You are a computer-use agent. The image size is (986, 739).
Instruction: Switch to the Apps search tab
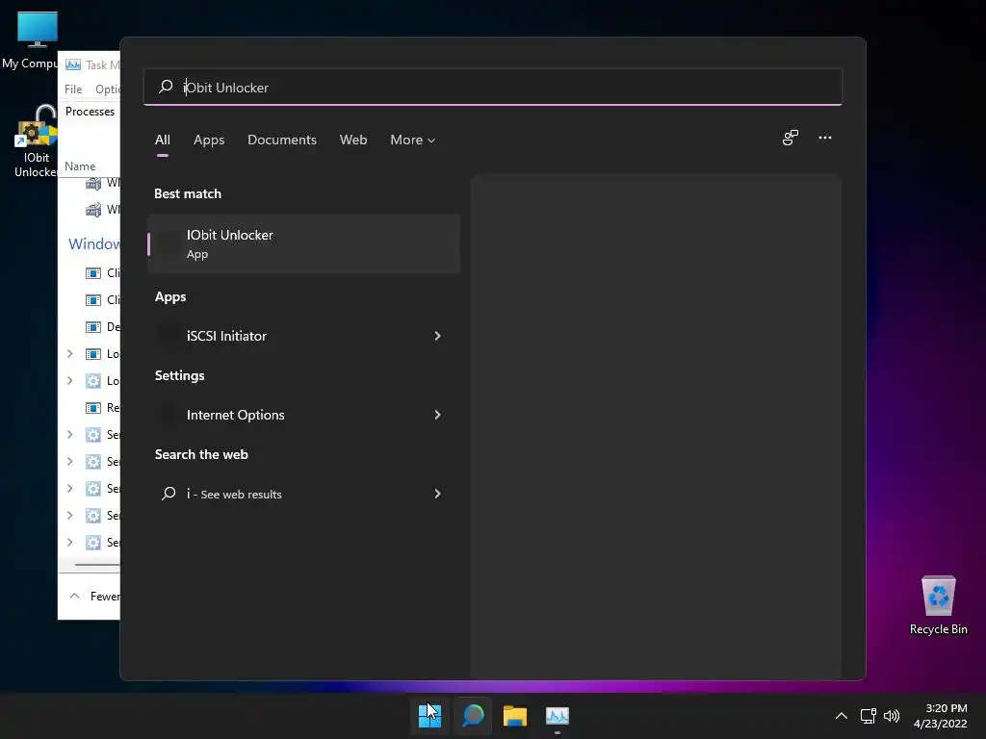209,140
